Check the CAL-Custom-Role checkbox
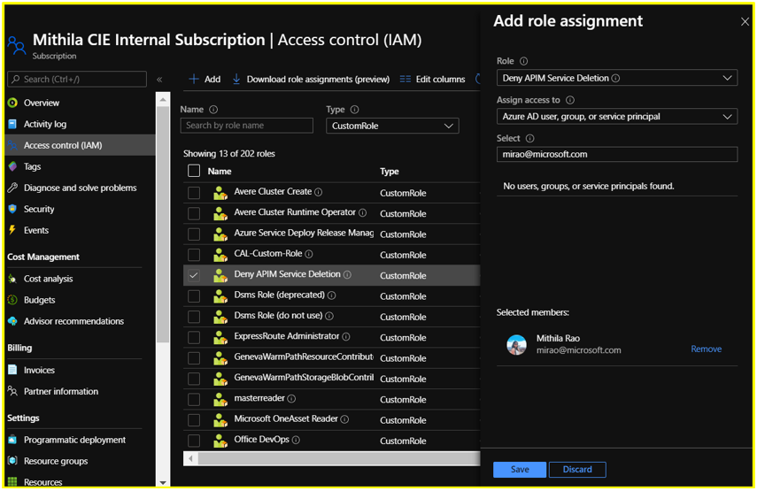 coord(194,255)
